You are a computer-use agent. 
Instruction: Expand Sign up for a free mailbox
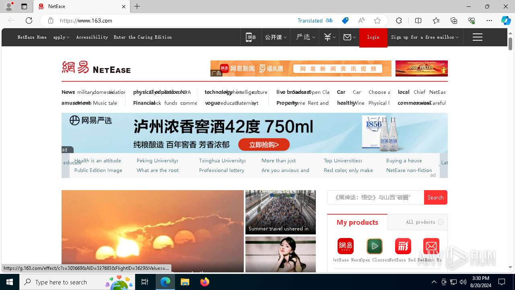[x=425, y=37]
